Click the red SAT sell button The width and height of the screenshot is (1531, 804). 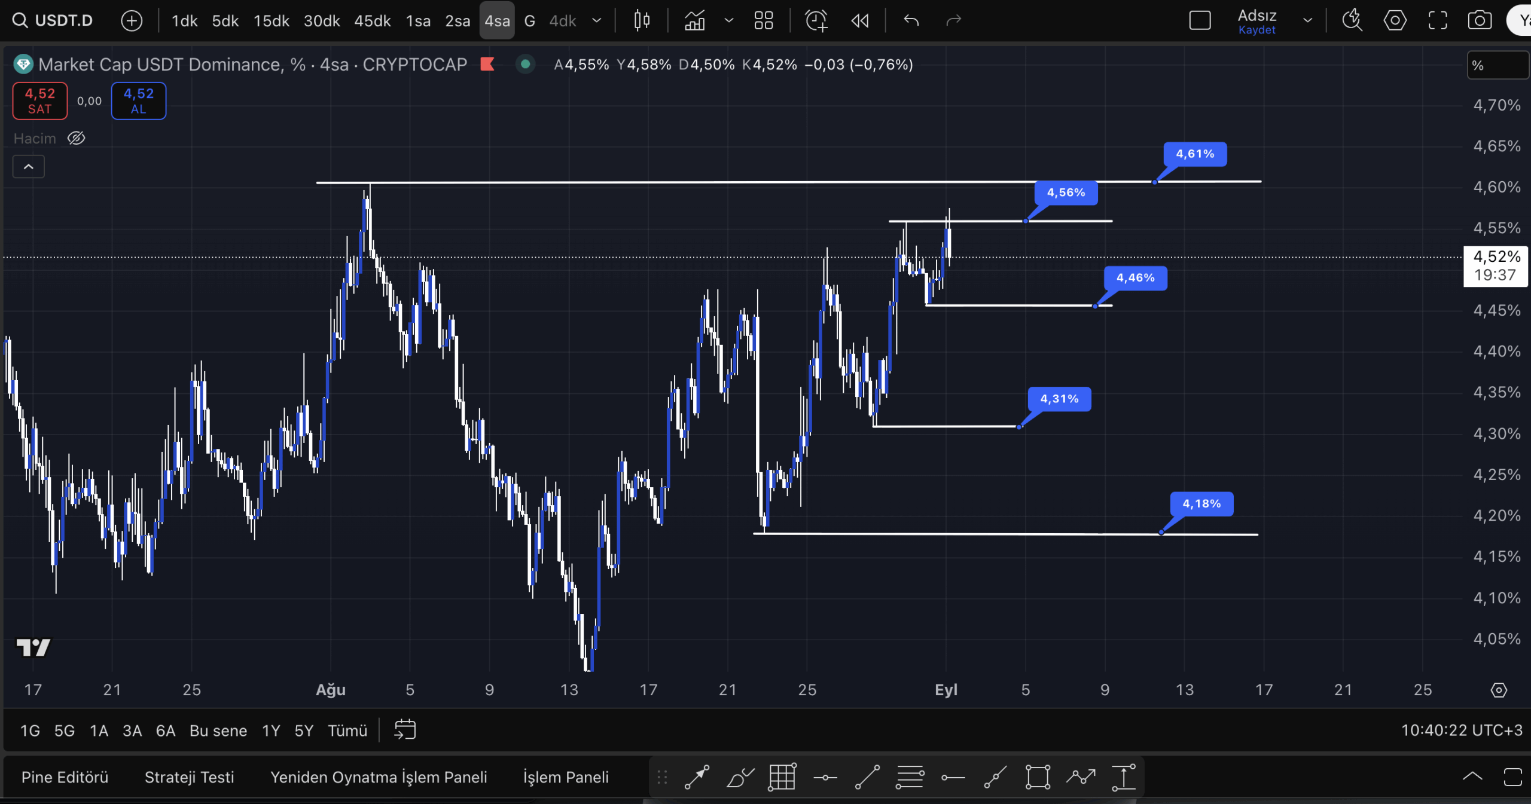39,100
